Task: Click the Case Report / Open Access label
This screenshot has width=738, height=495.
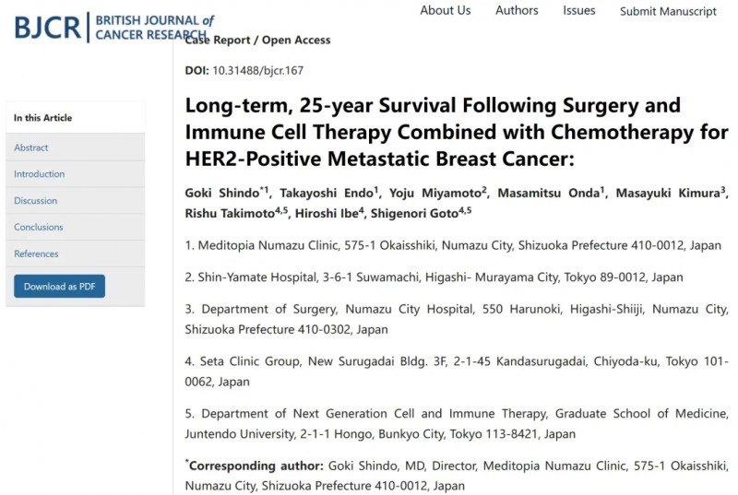Action: [x=258, y=40]
